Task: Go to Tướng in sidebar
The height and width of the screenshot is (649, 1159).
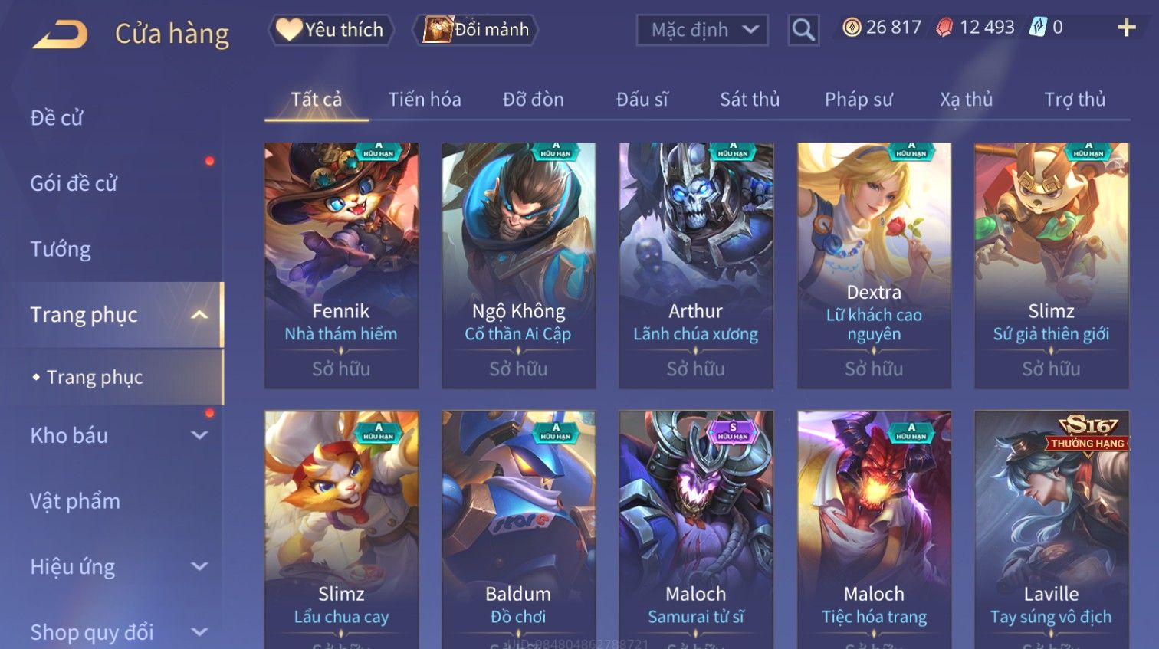Action: (61, 249)
